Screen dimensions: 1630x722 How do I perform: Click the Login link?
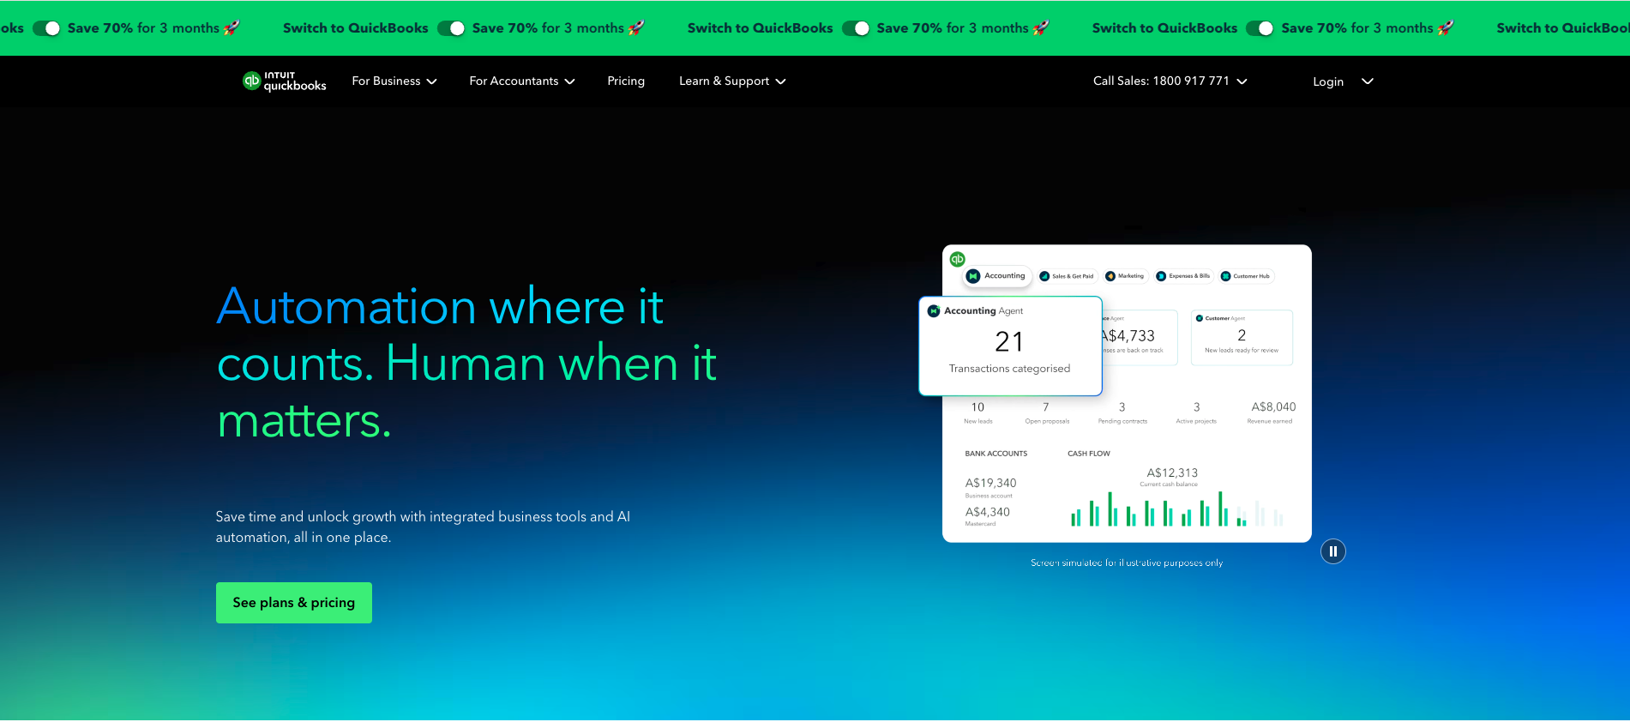coord(1328,82)
